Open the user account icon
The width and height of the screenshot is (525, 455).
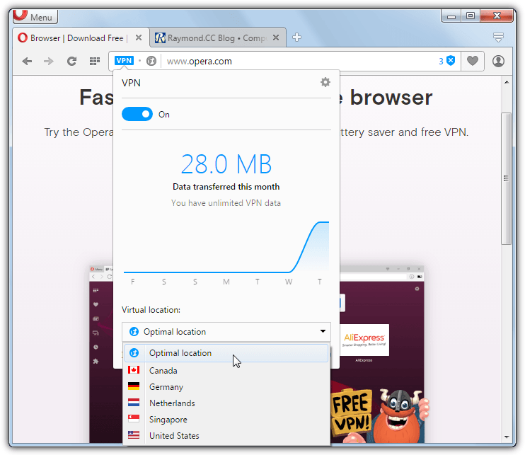pyautogui.click(x=498, y=62)
